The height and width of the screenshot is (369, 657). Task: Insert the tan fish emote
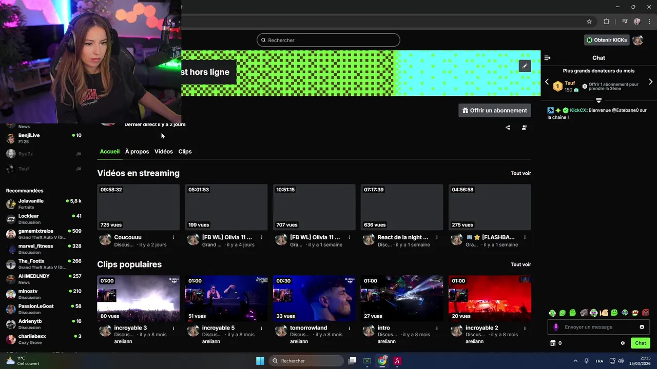click(604, 313)
